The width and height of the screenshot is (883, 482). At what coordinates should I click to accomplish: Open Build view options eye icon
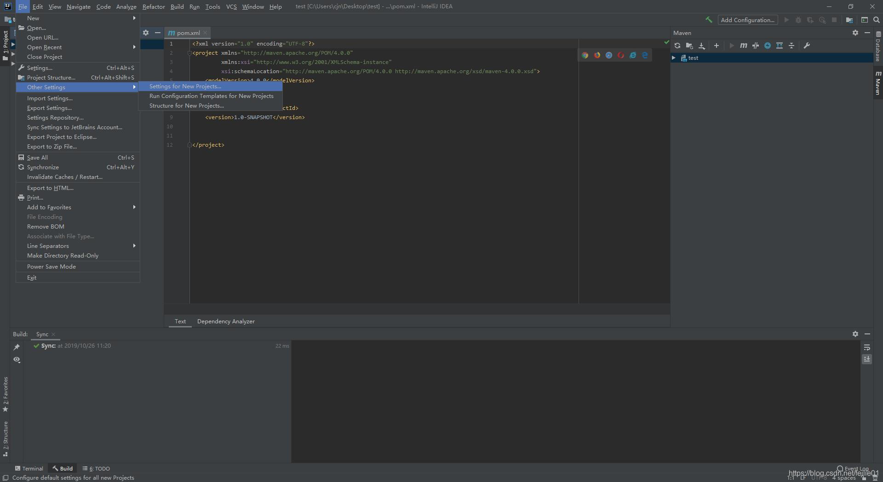pyautogui.click(x=17, y=360)
